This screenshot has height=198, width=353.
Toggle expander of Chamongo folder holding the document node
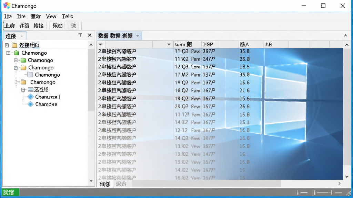click(16, 68)
